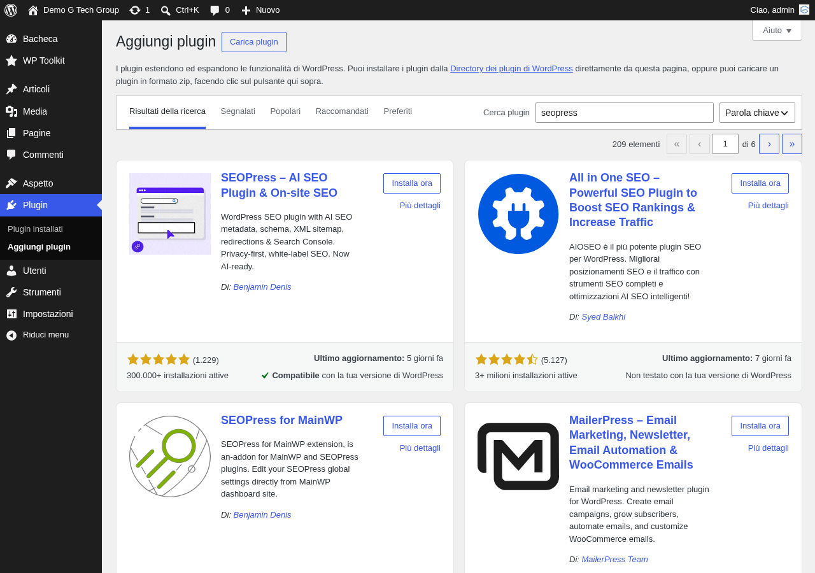The image size is (815, 573).
Task: Click the Carica plugin button
Action: click(x=254, y=42)
